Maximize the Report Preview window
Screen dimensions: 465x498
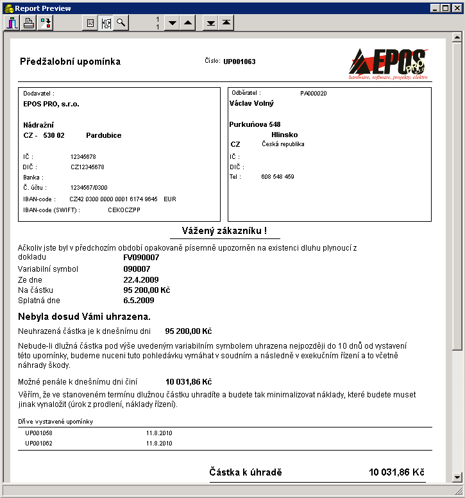tap(445, 8)
